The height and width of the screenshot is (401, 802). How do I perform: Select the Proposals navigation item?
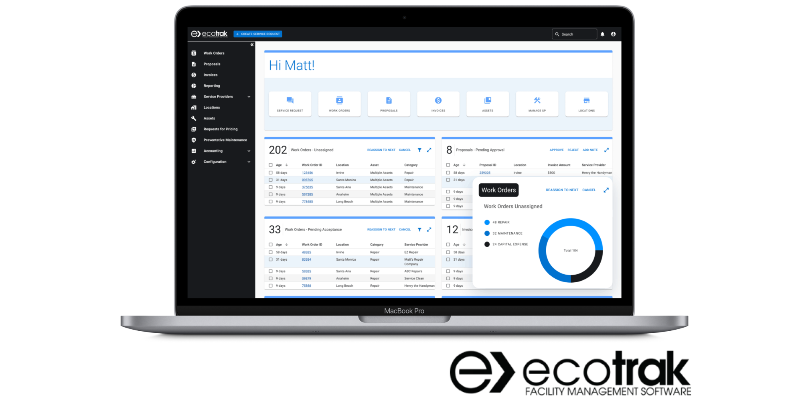click(211, 64)
